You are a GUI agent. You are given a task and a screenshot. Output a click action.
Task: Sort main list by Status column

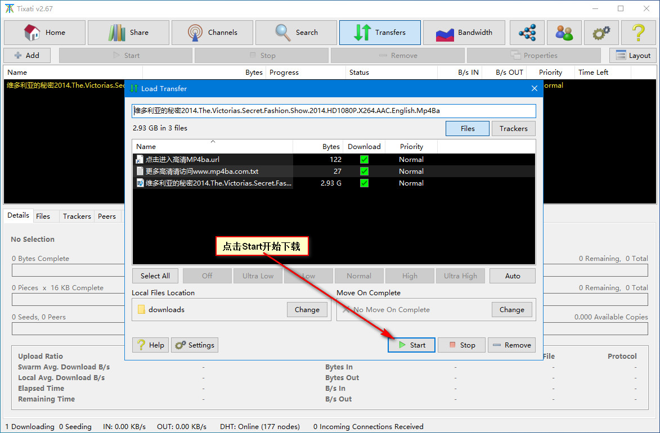[392, 73]
